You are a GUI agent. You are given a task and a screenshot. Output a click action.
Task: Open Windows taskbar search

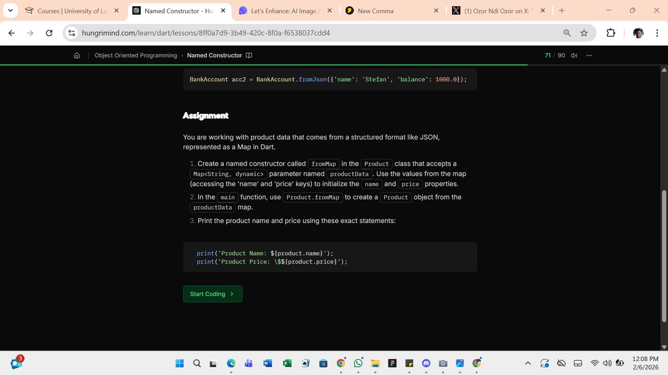coord(197,363)
